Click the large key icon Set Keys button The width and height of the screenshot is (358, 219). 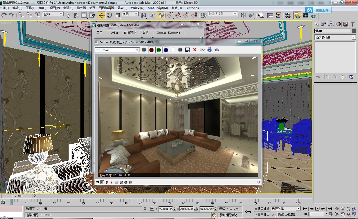(248, 211)
